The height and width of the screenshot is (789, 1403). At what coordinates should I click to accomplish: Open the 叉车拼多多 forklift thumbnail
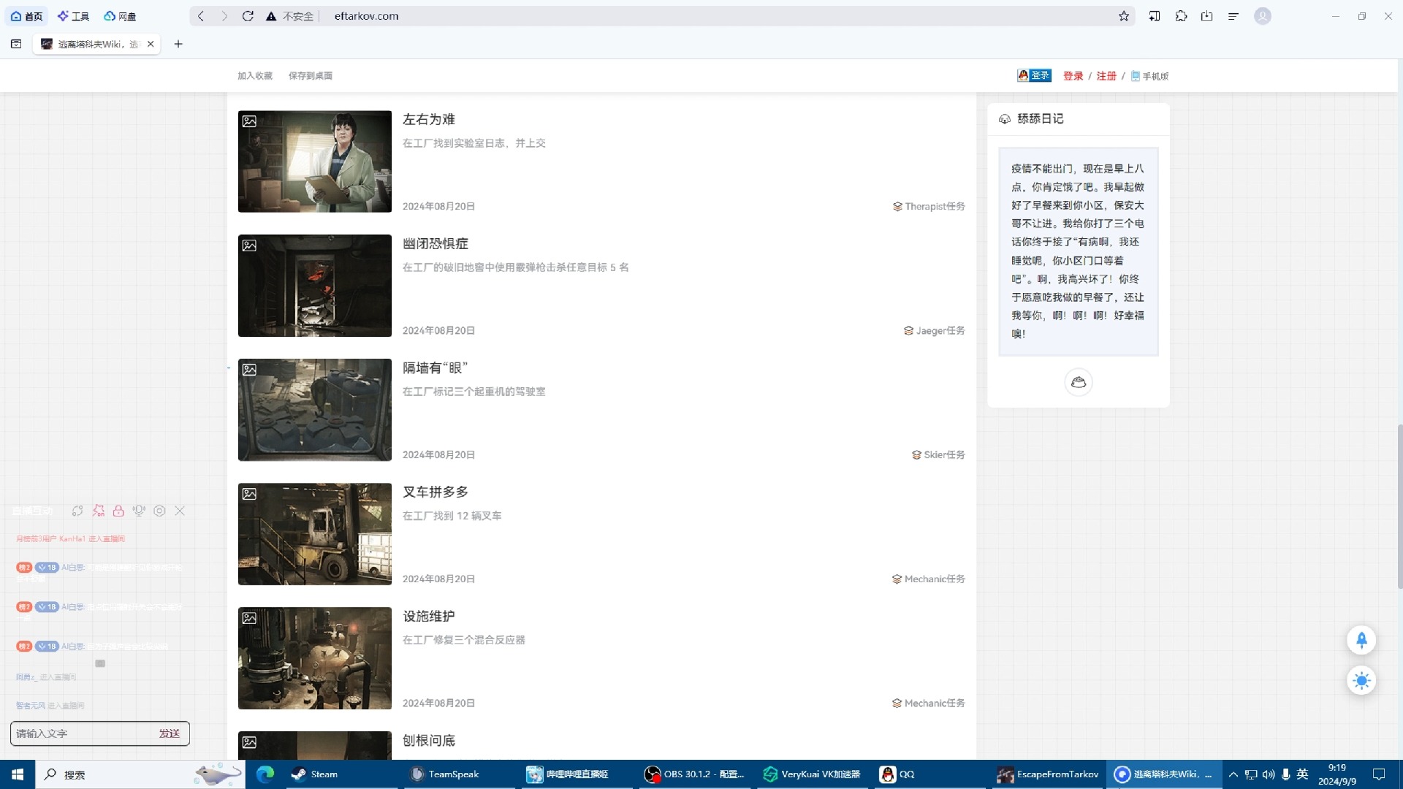pyautogui.click(x=315, y=534)
